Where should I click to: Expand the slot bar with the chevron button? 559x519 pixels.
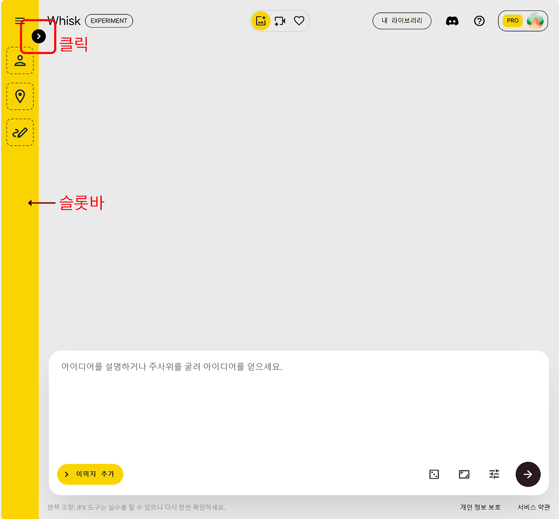click(38, 36)
